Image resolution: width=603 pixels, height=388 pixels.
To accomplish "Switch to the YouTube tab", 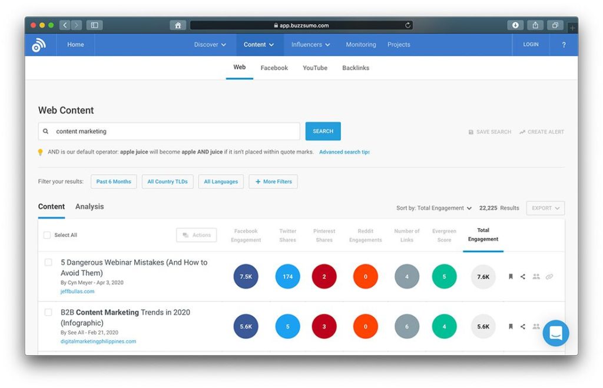I will (315, 68).
